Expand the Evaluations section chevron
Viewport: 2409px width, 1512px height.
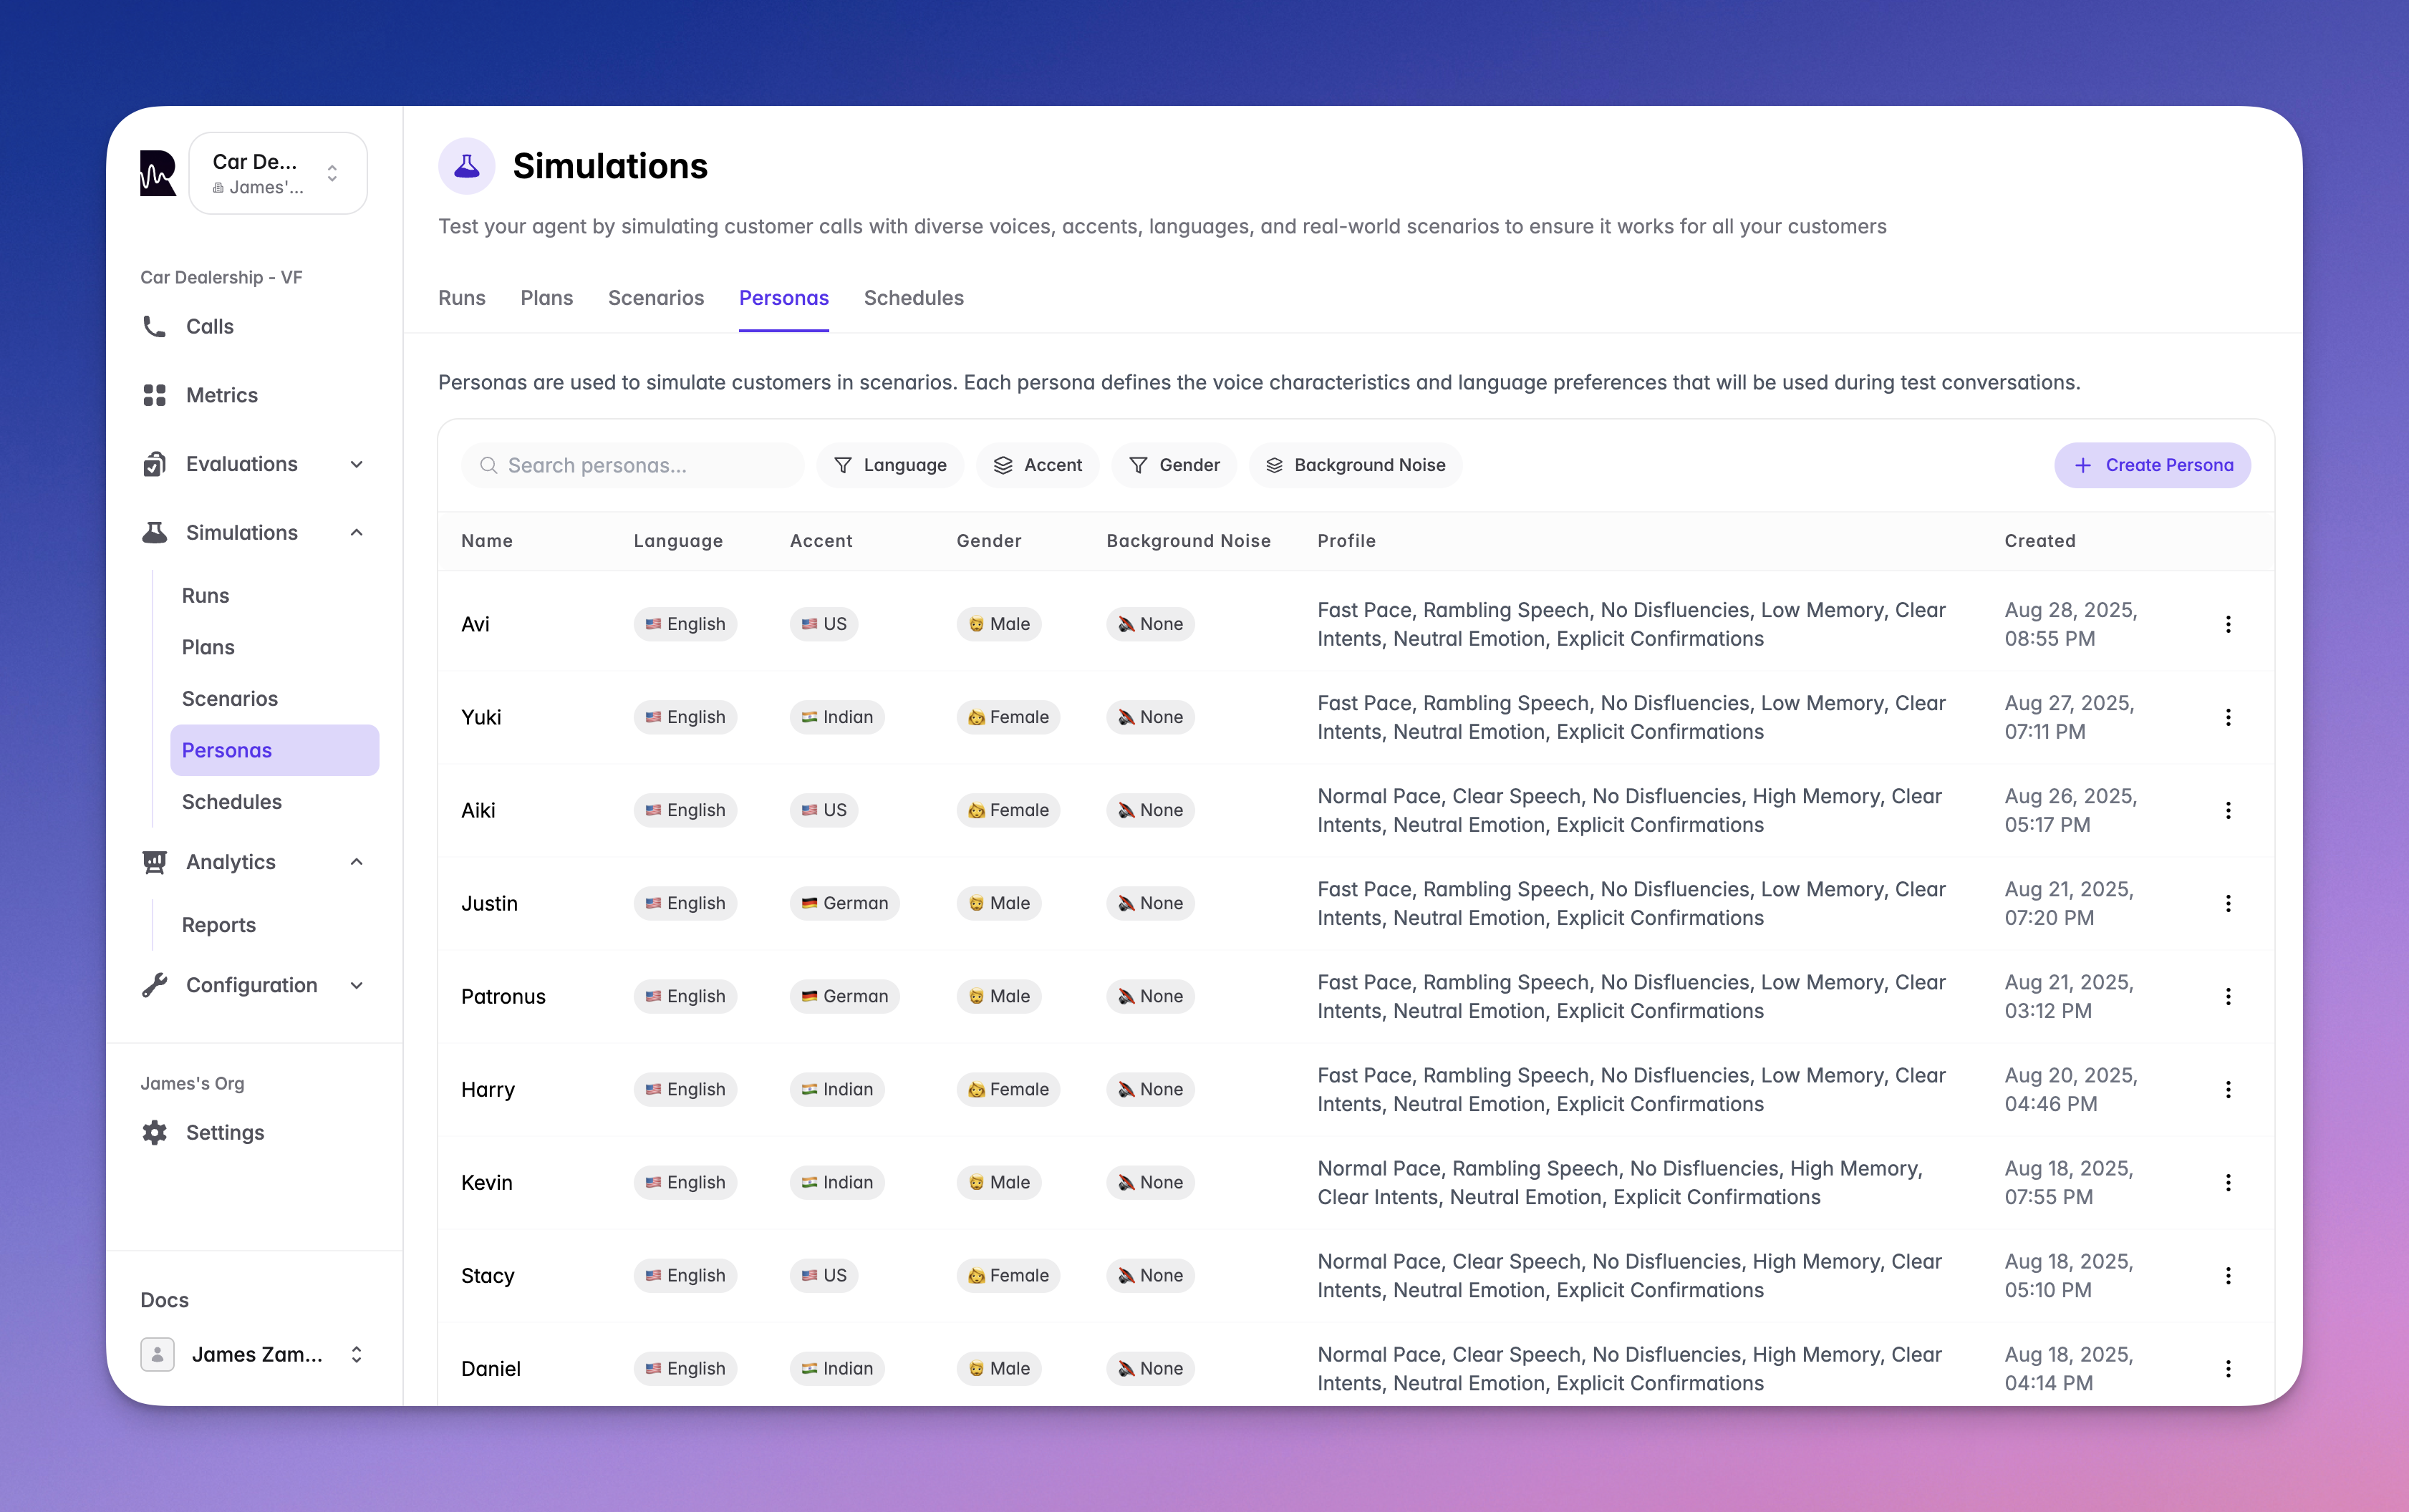point(357,464)
